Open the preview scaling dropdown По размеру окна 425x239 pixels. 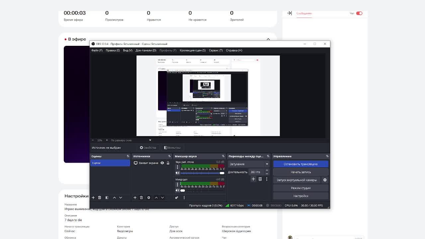131,140
